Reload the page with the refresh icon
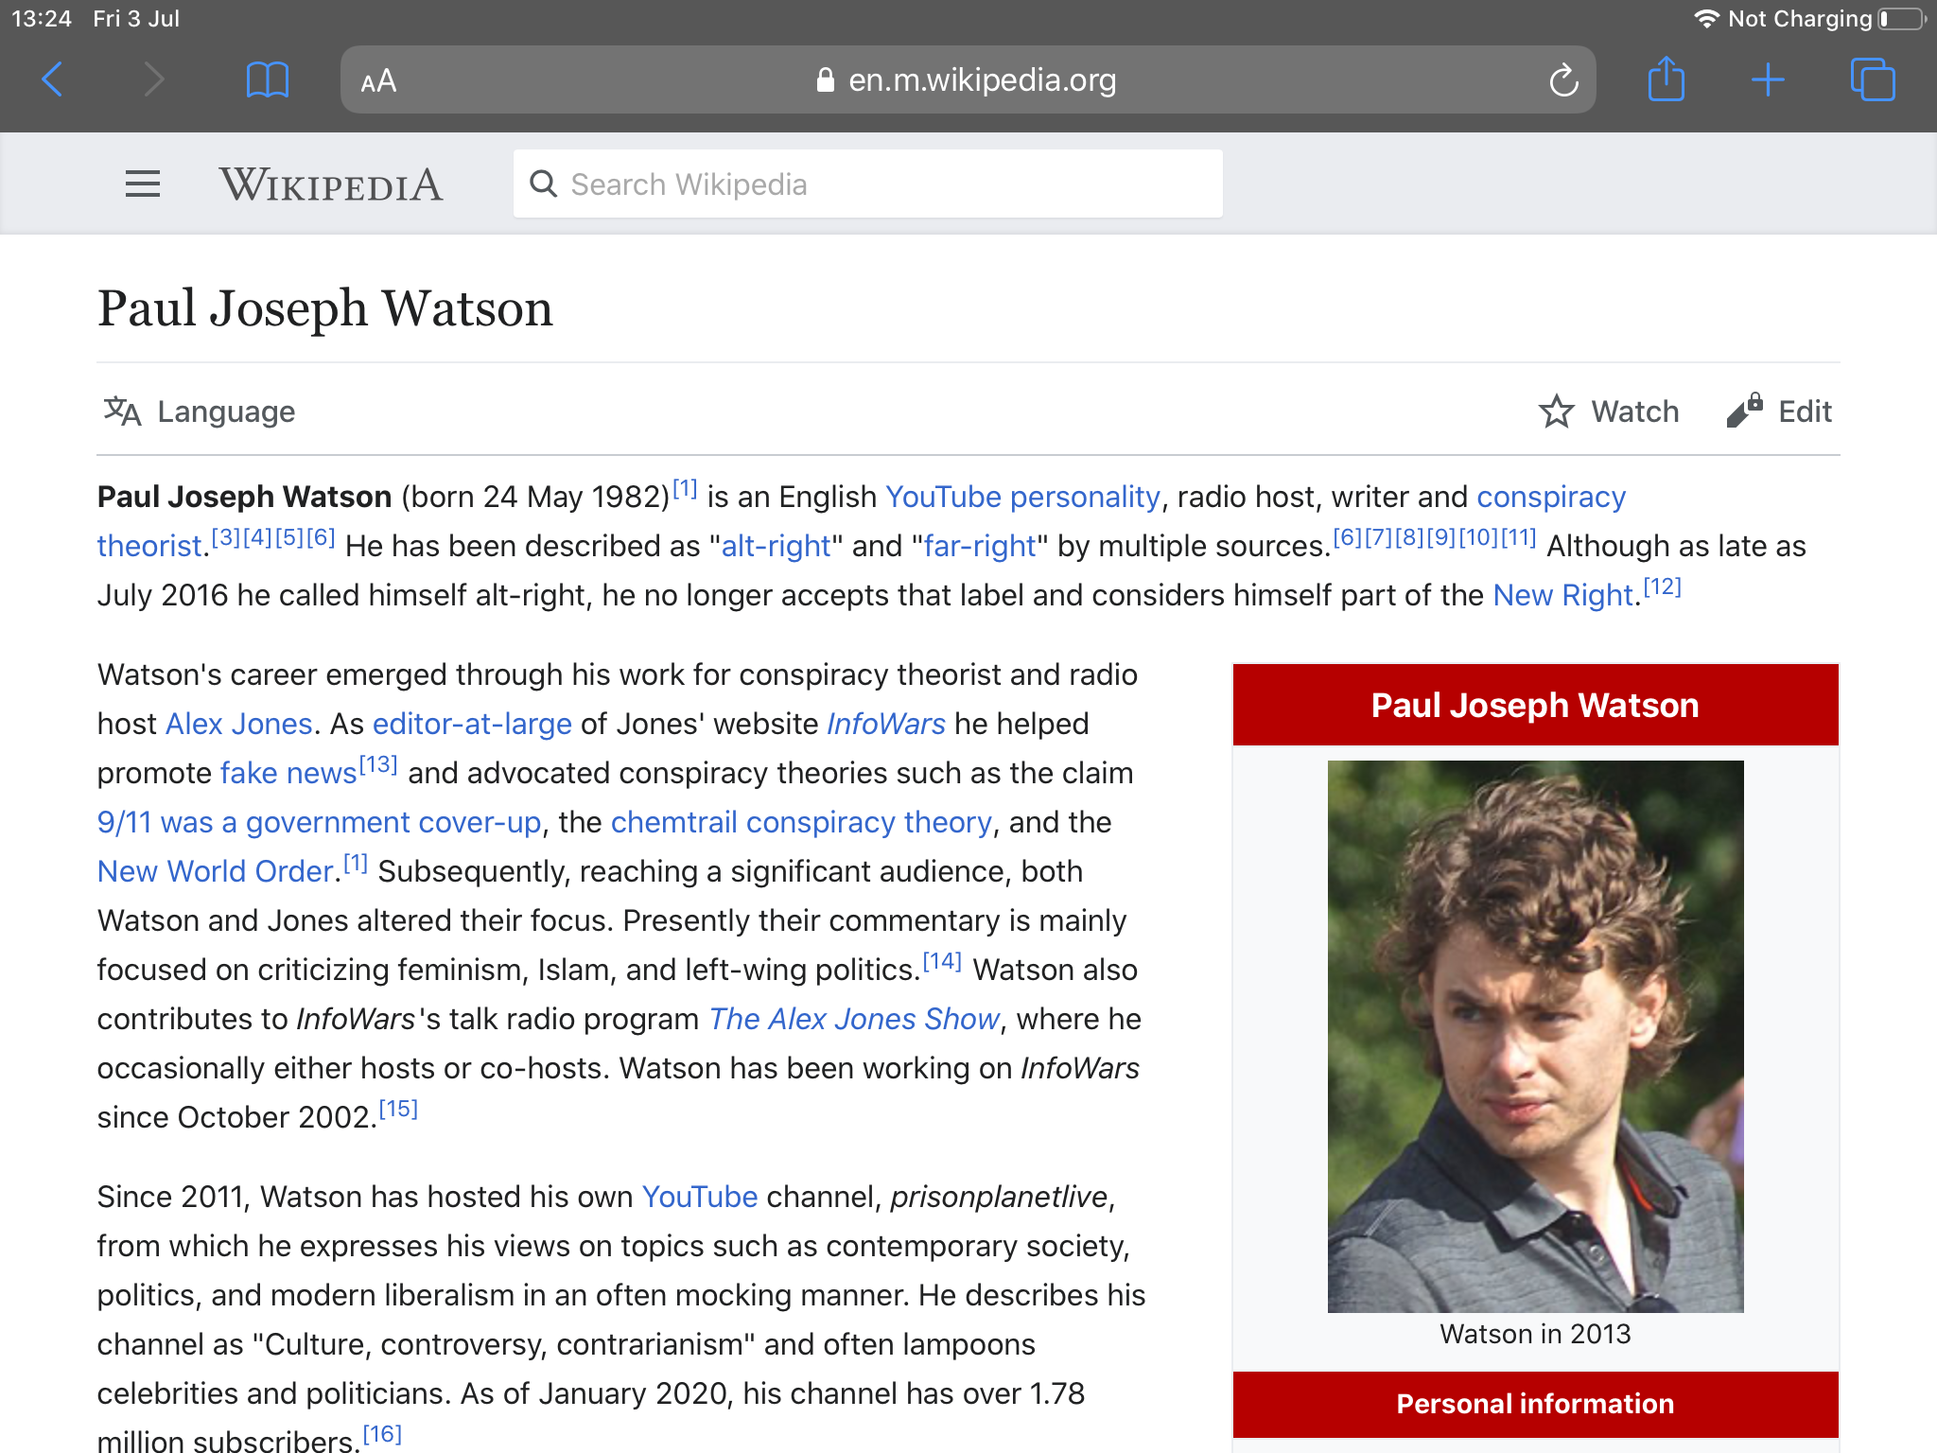The height and width of the screenshot is (1453, 1937). (1563, 80)
